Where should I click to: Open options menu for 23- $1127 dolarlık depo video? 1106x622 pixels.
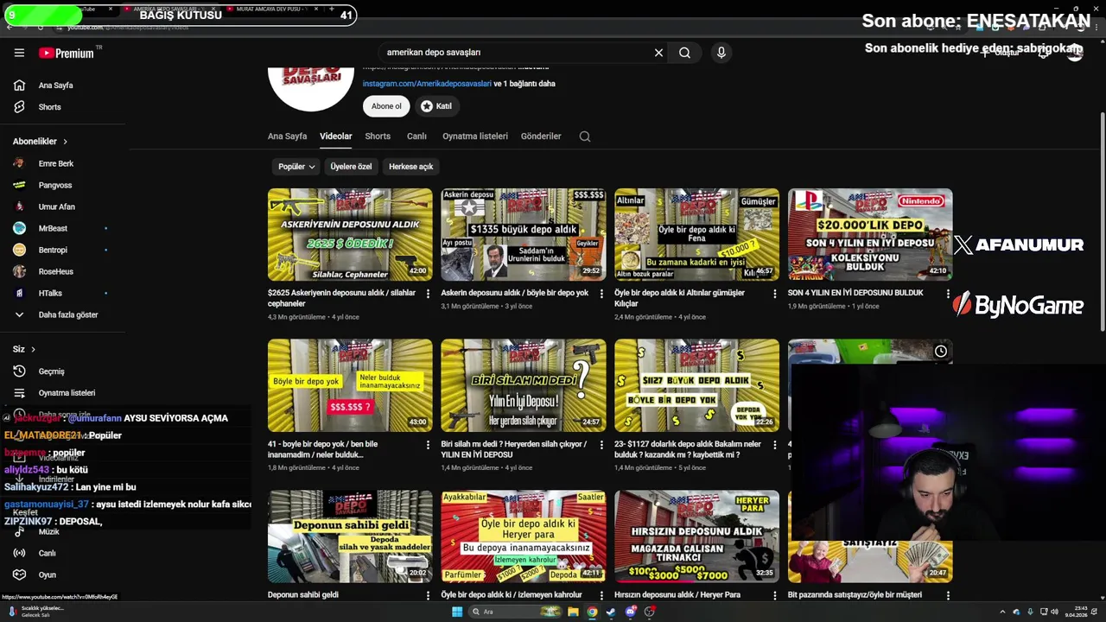pos(774,445)
